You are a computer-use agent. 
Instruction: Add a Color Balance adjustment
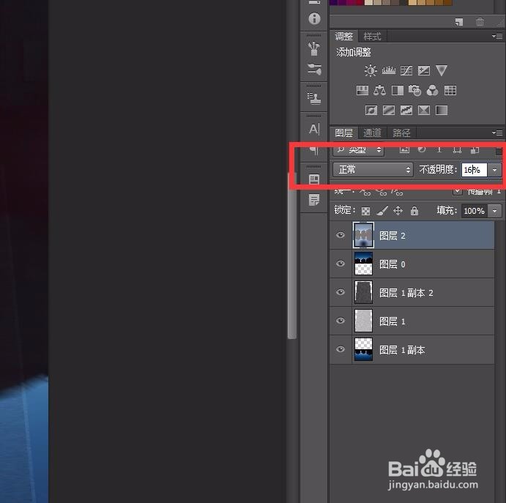(379, 90)
